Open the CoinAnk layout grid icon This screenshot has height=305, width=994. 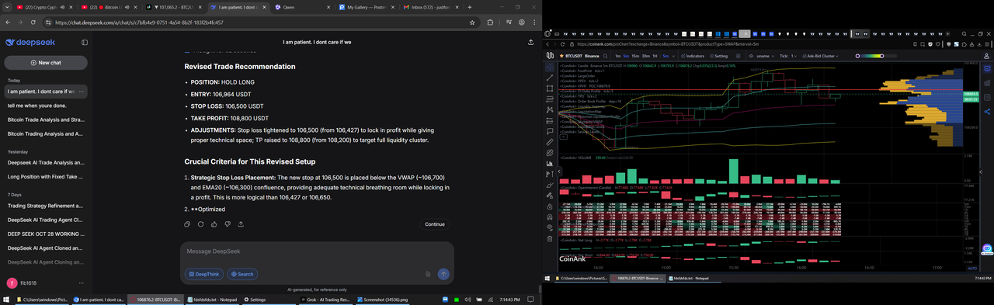point(738,56)
